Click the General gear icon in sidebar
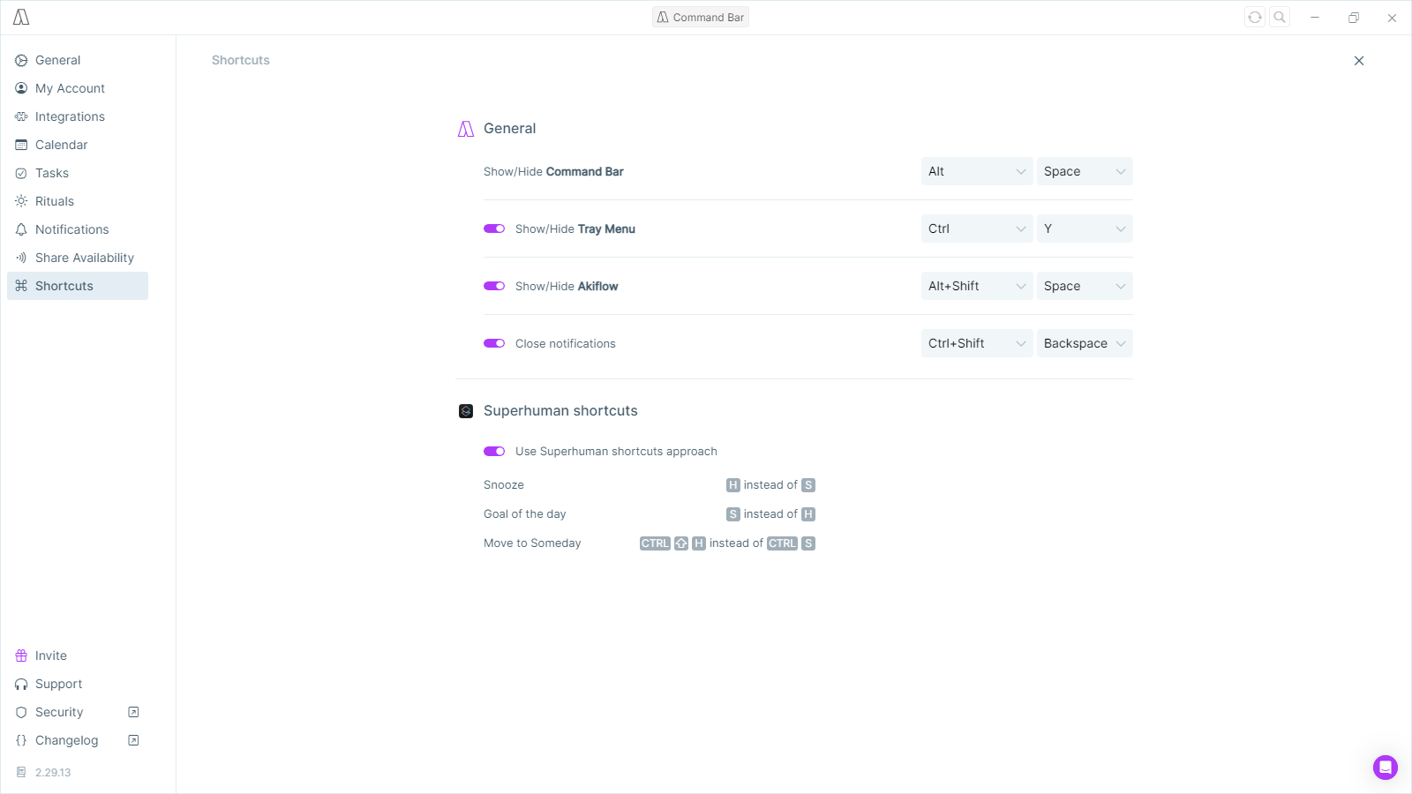1412x794 pixels. (x=21, y=60)
